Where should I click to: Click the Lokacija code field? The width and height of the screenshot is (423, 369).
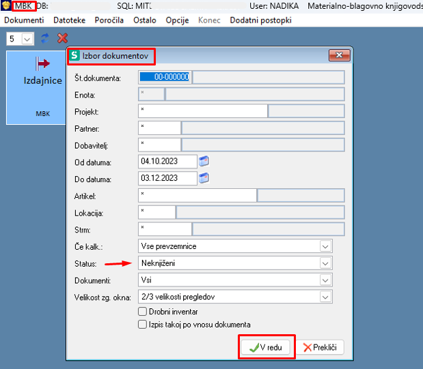pos(156,212)
